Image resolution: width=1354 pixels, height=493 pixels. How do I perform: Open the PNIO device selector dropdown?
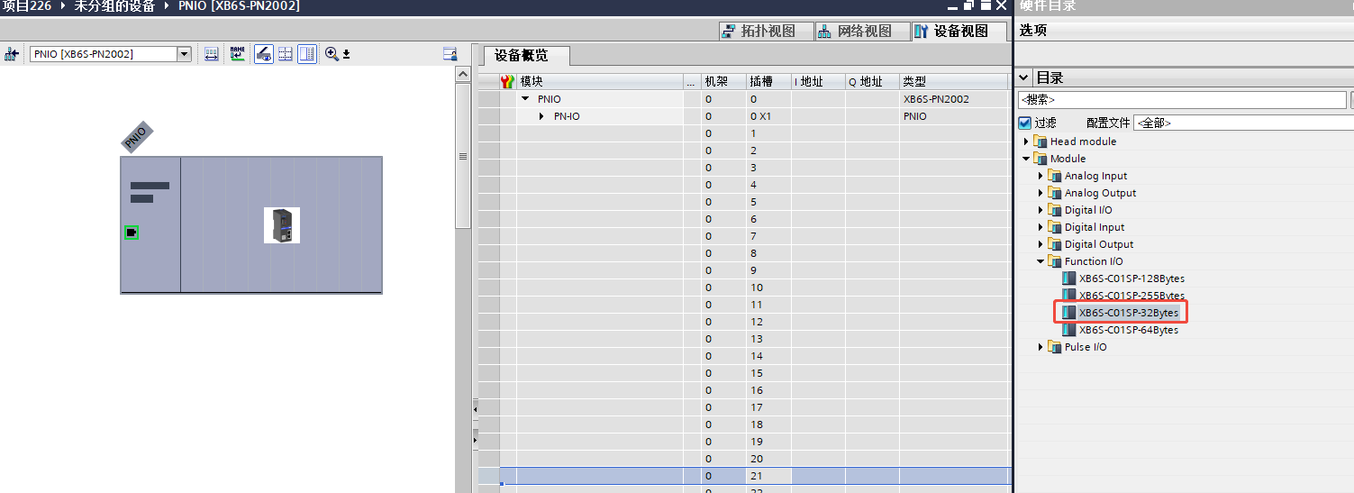pos(184,54)
